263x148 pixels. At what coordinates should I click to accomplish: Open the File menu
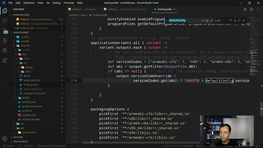pyautogui.click(x=10, y=3)
